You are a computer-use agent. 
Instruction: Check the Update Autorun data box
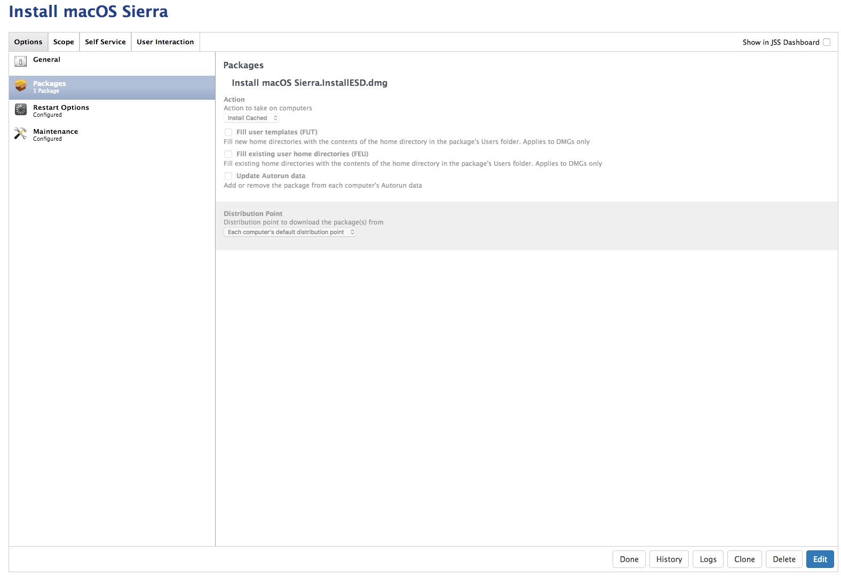pyautogui.click(x=228, y=176)
